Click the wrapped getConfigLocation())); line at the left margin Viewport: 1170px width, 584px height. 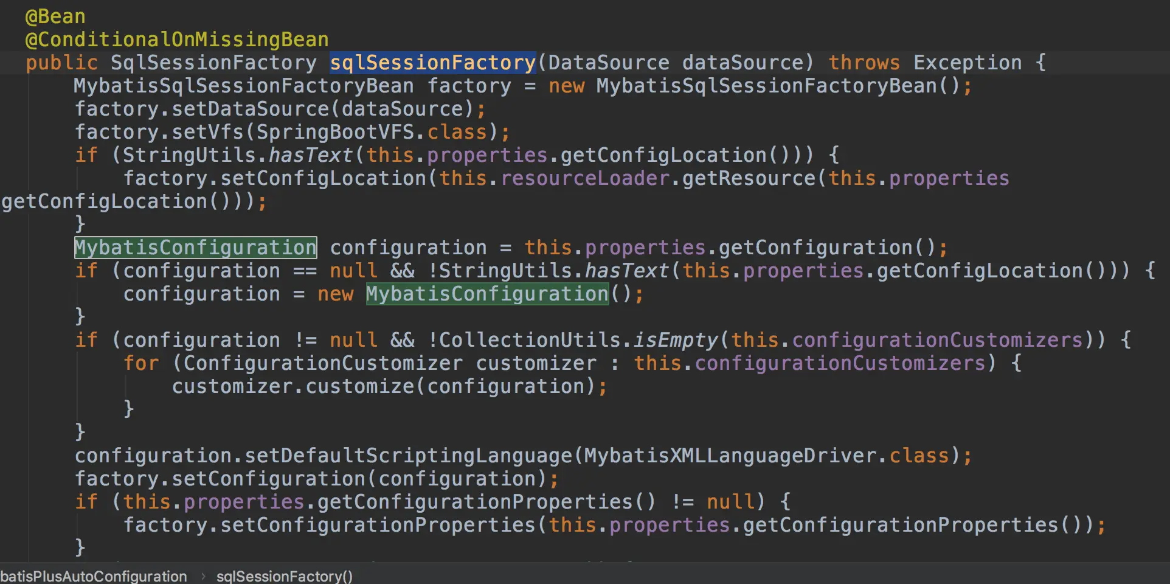134,201
